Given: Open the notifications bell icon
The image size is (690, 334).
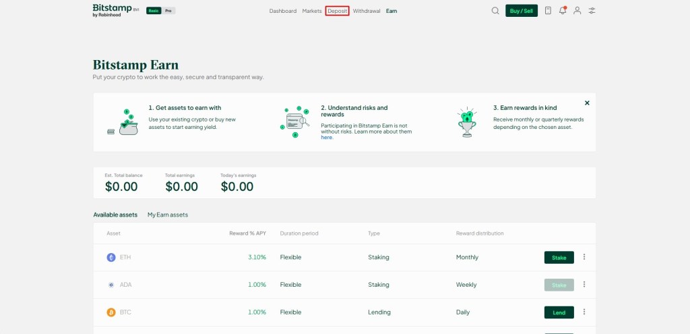Looking at the screenshot, I should click(563, 11).
